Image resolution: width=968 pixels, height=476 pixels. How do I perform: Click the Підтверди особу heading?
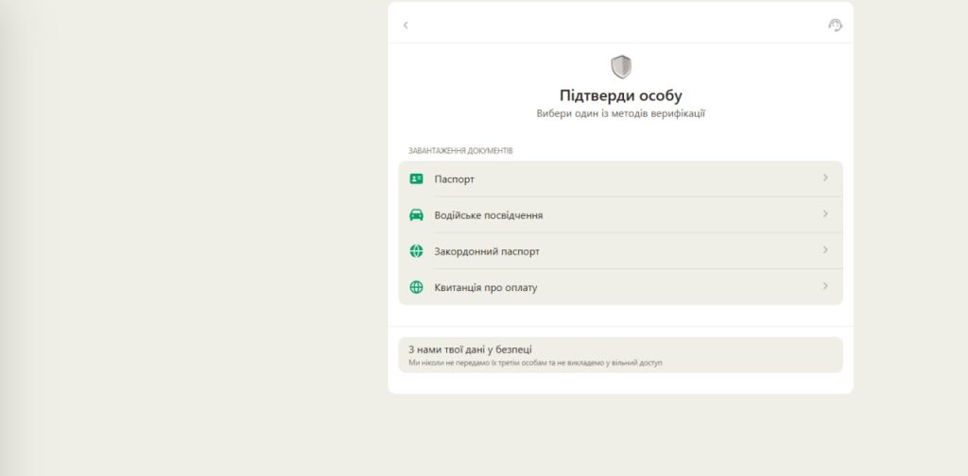tap(620, 95)
